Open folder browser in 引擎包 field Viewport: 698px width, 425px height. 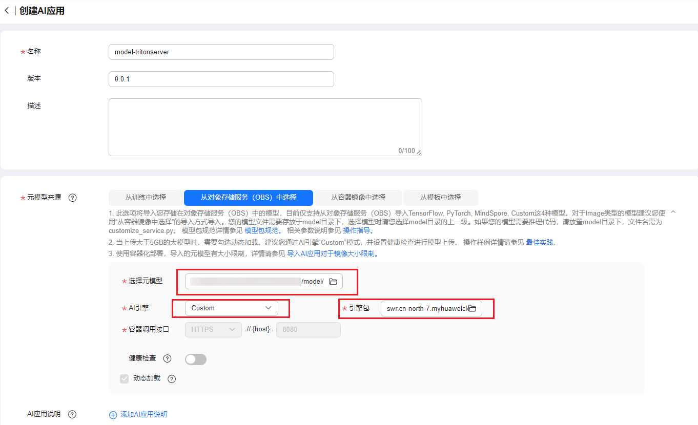[x=472, y=308]
